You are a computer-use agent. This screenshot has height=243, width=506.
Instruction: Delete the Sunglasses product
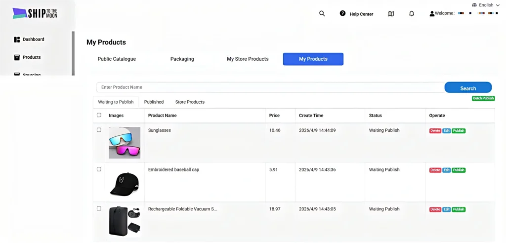click(435, 131)
